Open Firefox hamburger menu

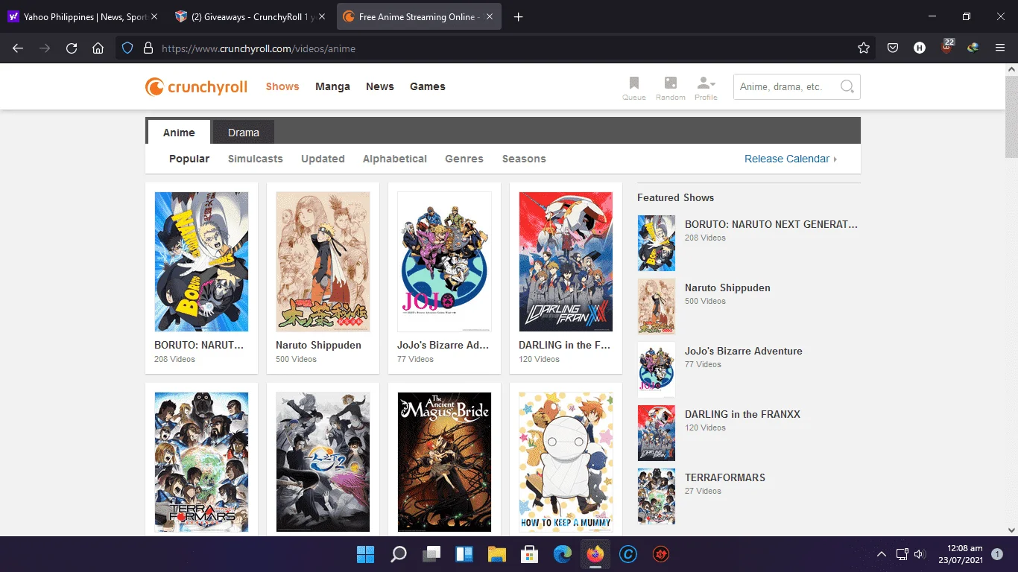pyautogui.click(x=1000, y=48)
